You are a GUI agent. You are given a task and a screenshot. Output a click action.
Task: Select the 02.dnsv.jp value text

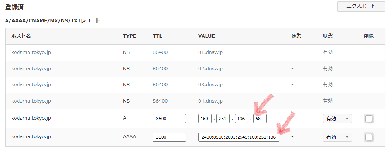pos(210,68)
